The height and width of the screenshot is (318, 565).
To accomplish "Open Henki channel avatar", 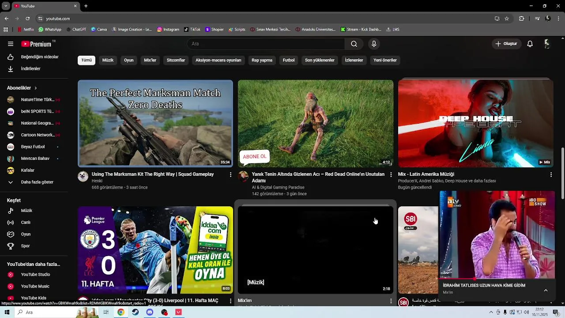I will 83,177.
